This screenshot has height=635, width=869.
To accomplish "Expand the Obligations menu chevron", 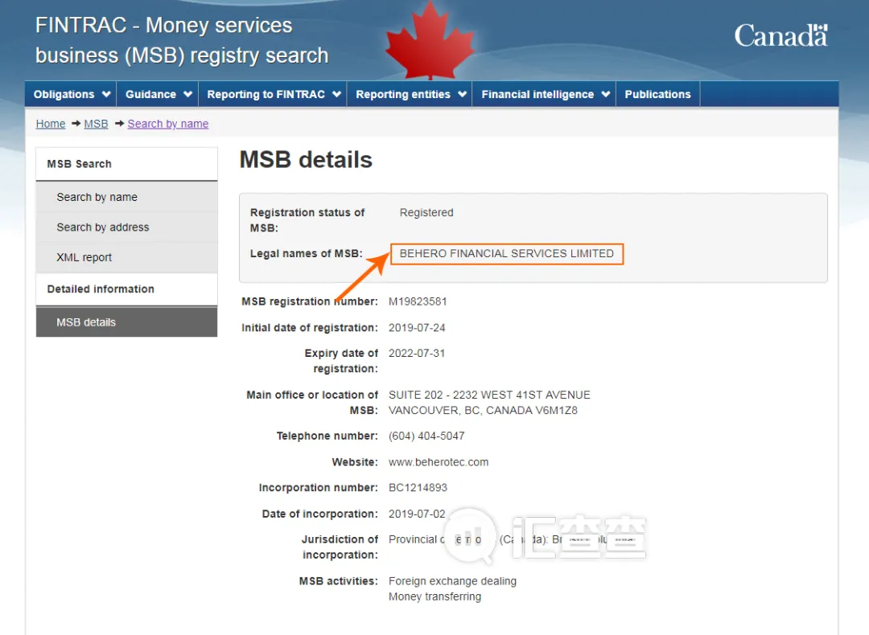I will 106,94.
